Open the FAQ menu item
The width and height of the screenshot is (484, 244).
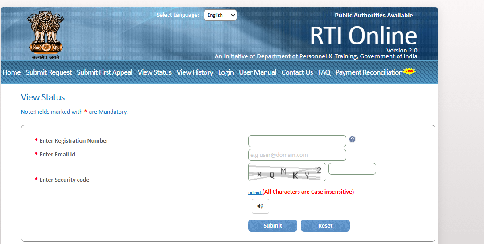324,72
